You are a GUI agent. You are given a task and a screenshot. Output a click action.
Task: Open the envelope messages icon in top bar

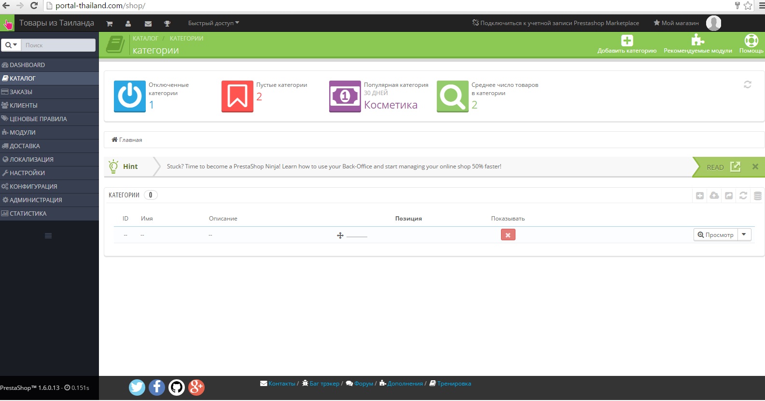click(148, 24)
